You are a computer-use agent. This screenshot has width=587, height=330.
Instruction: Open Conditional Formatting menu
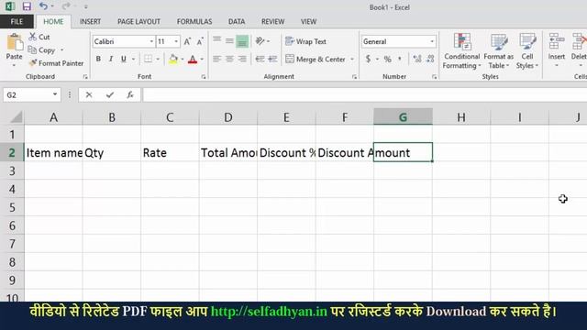click(461, 51)
